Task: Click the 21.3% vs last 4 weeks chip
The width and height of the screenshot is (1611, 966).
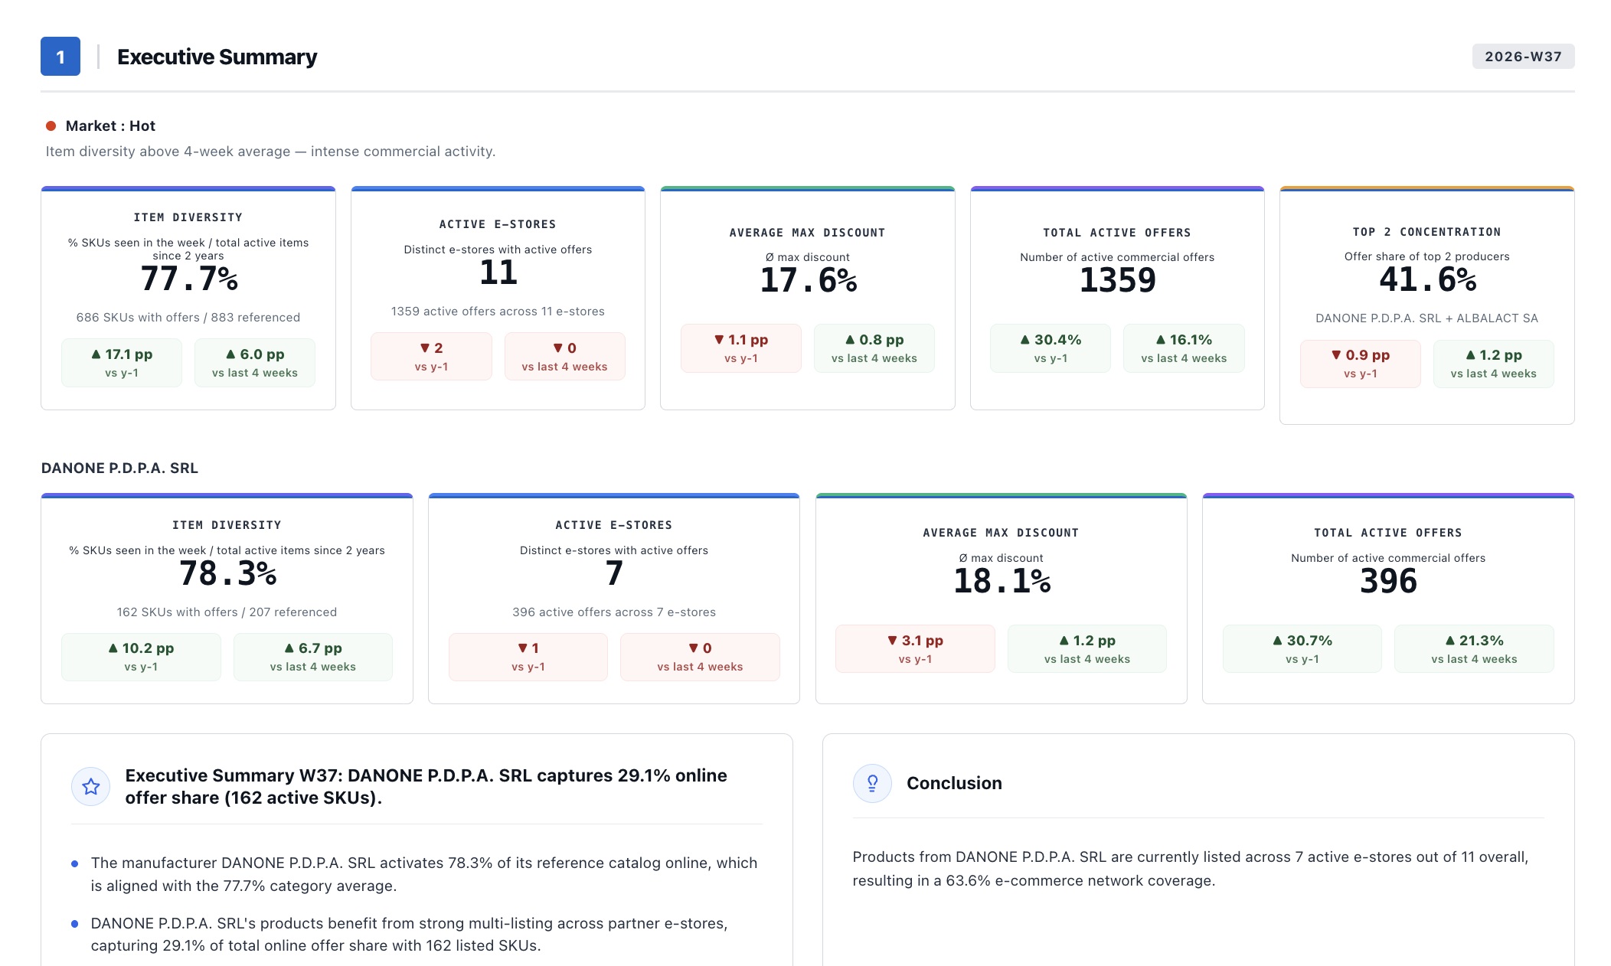Action: click(1475, 649)
